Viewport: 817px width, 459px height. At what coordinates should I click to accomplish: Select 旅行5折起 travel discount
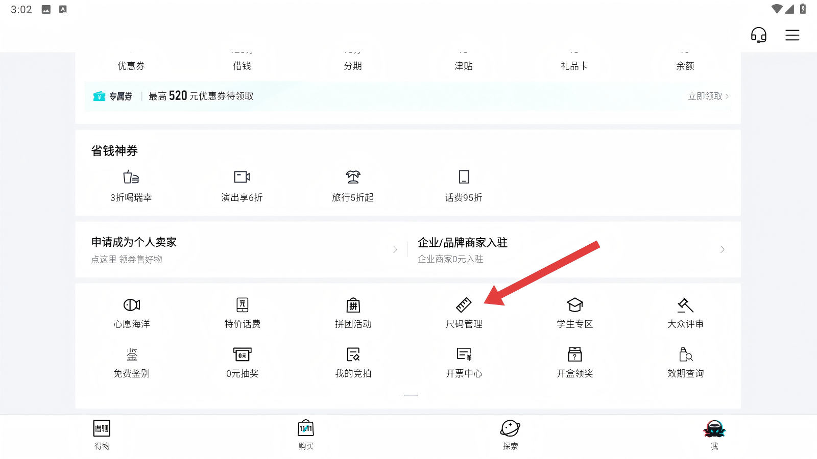coord(353,186)
